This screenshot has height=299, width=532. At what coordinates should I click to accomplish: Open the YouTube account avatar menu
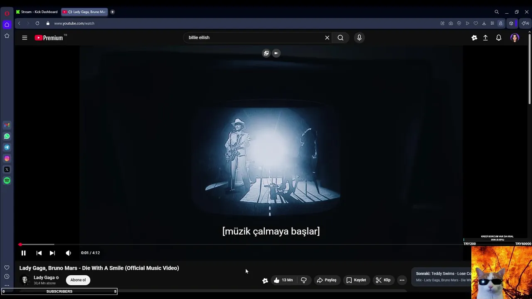coord(515,38)
